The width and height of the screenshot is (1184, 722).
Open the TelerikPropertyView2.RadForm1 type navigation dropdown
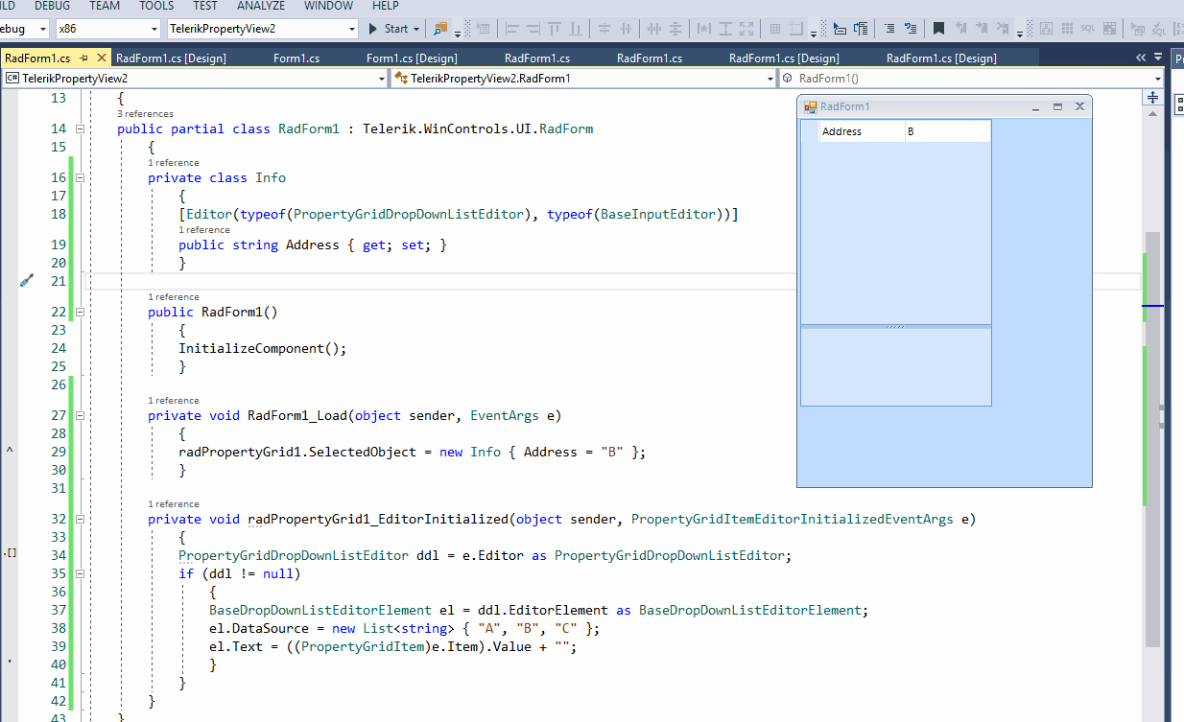click(770, 79)
